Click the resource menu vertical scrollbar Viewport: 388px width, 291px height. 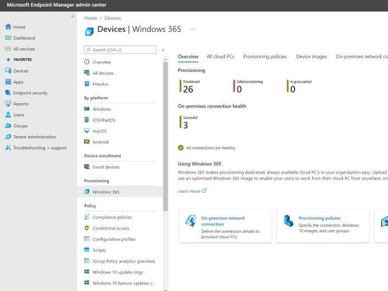tap(166, 136)
